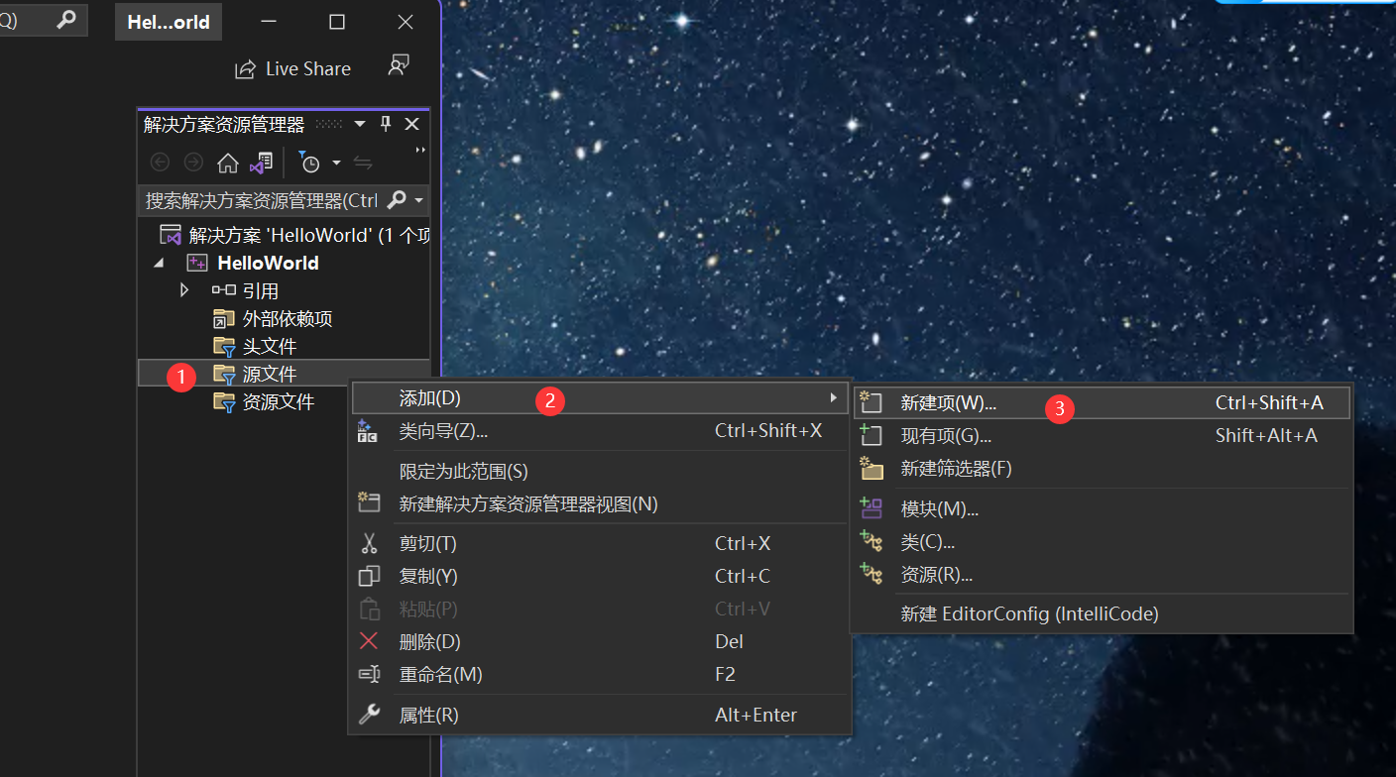Click the Solution Explorer search input field
Image resolution: width=1396 pixels, height=777 pixels.
[262, 200]
